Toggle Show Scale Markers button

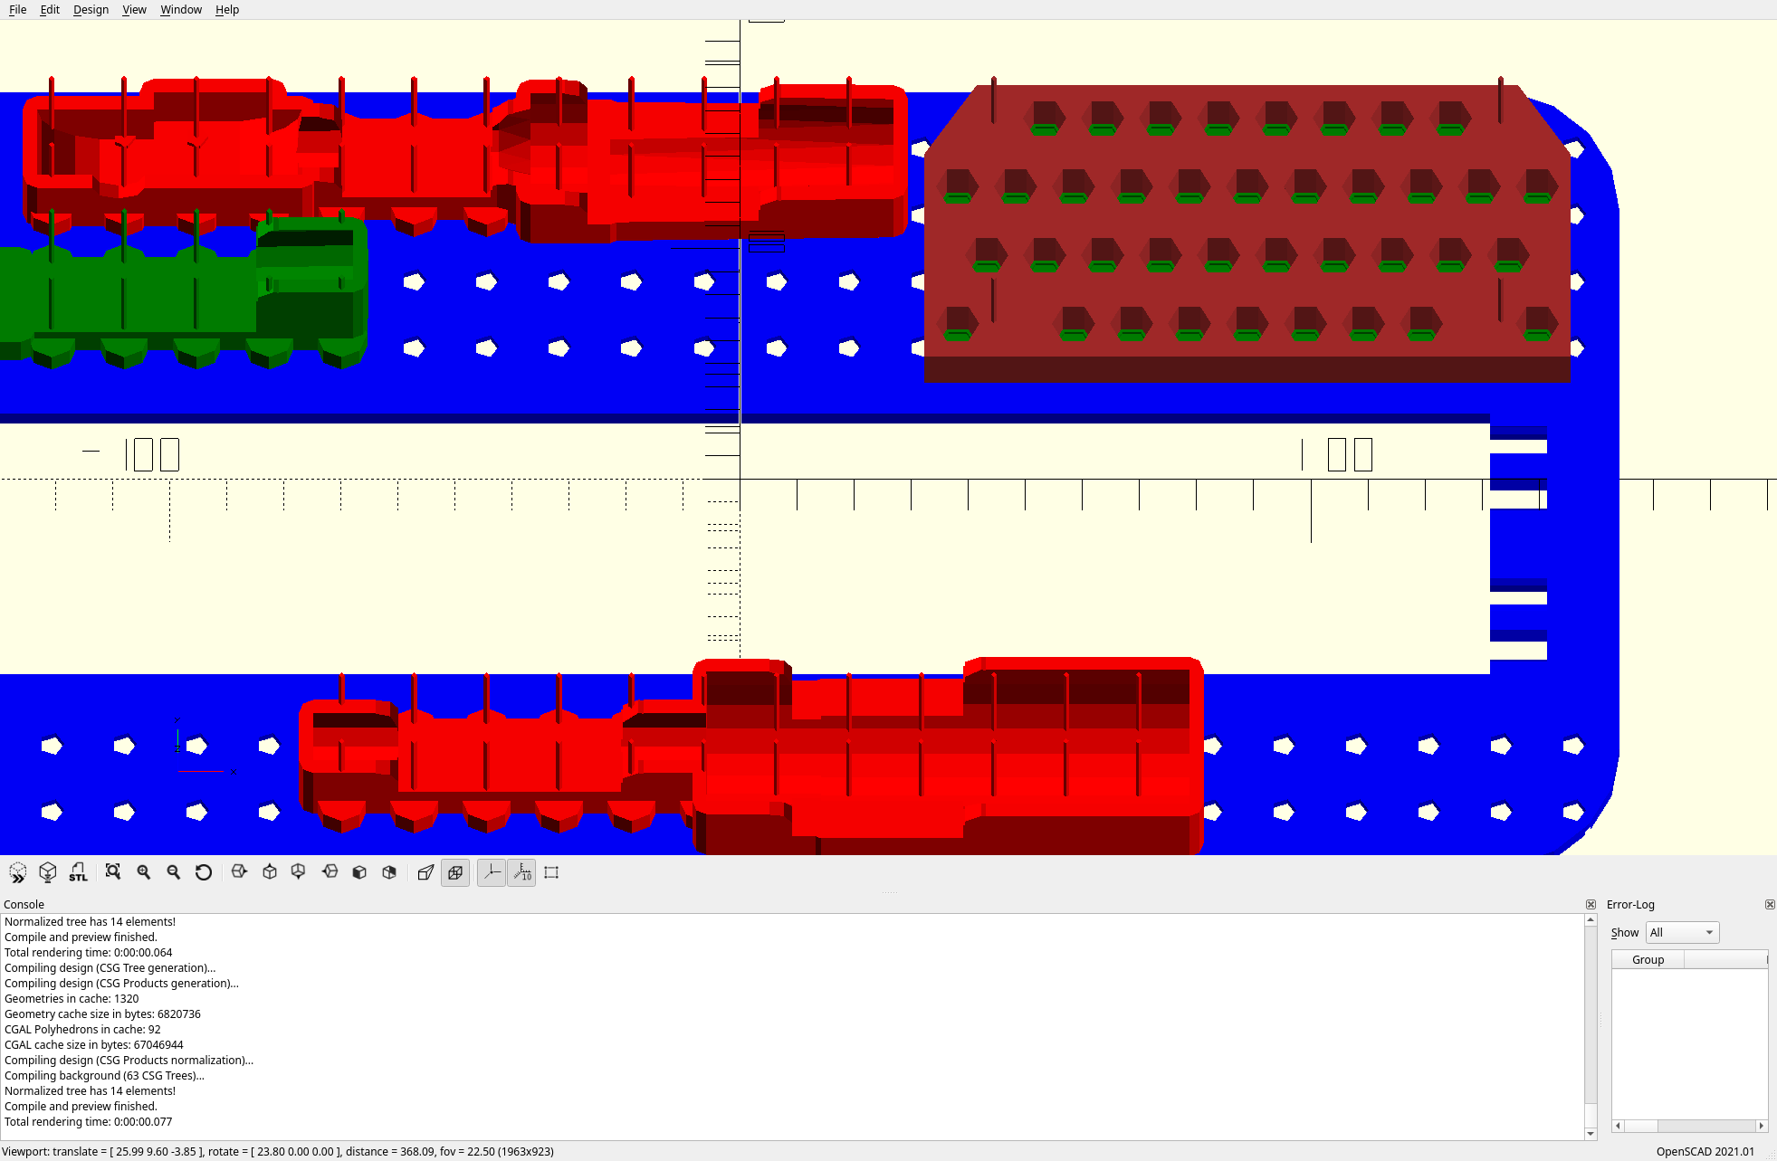[522, 872]
